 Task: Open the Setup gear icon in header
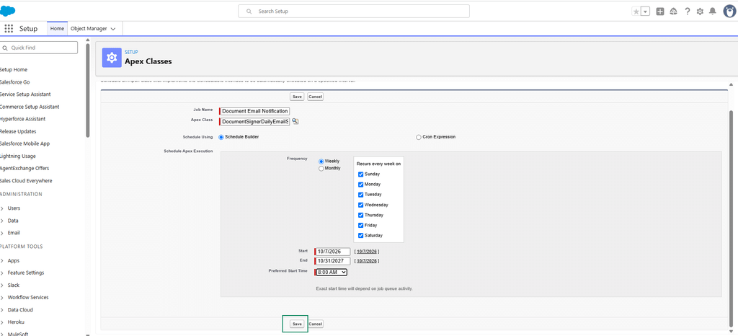click(x=700, y=12)
